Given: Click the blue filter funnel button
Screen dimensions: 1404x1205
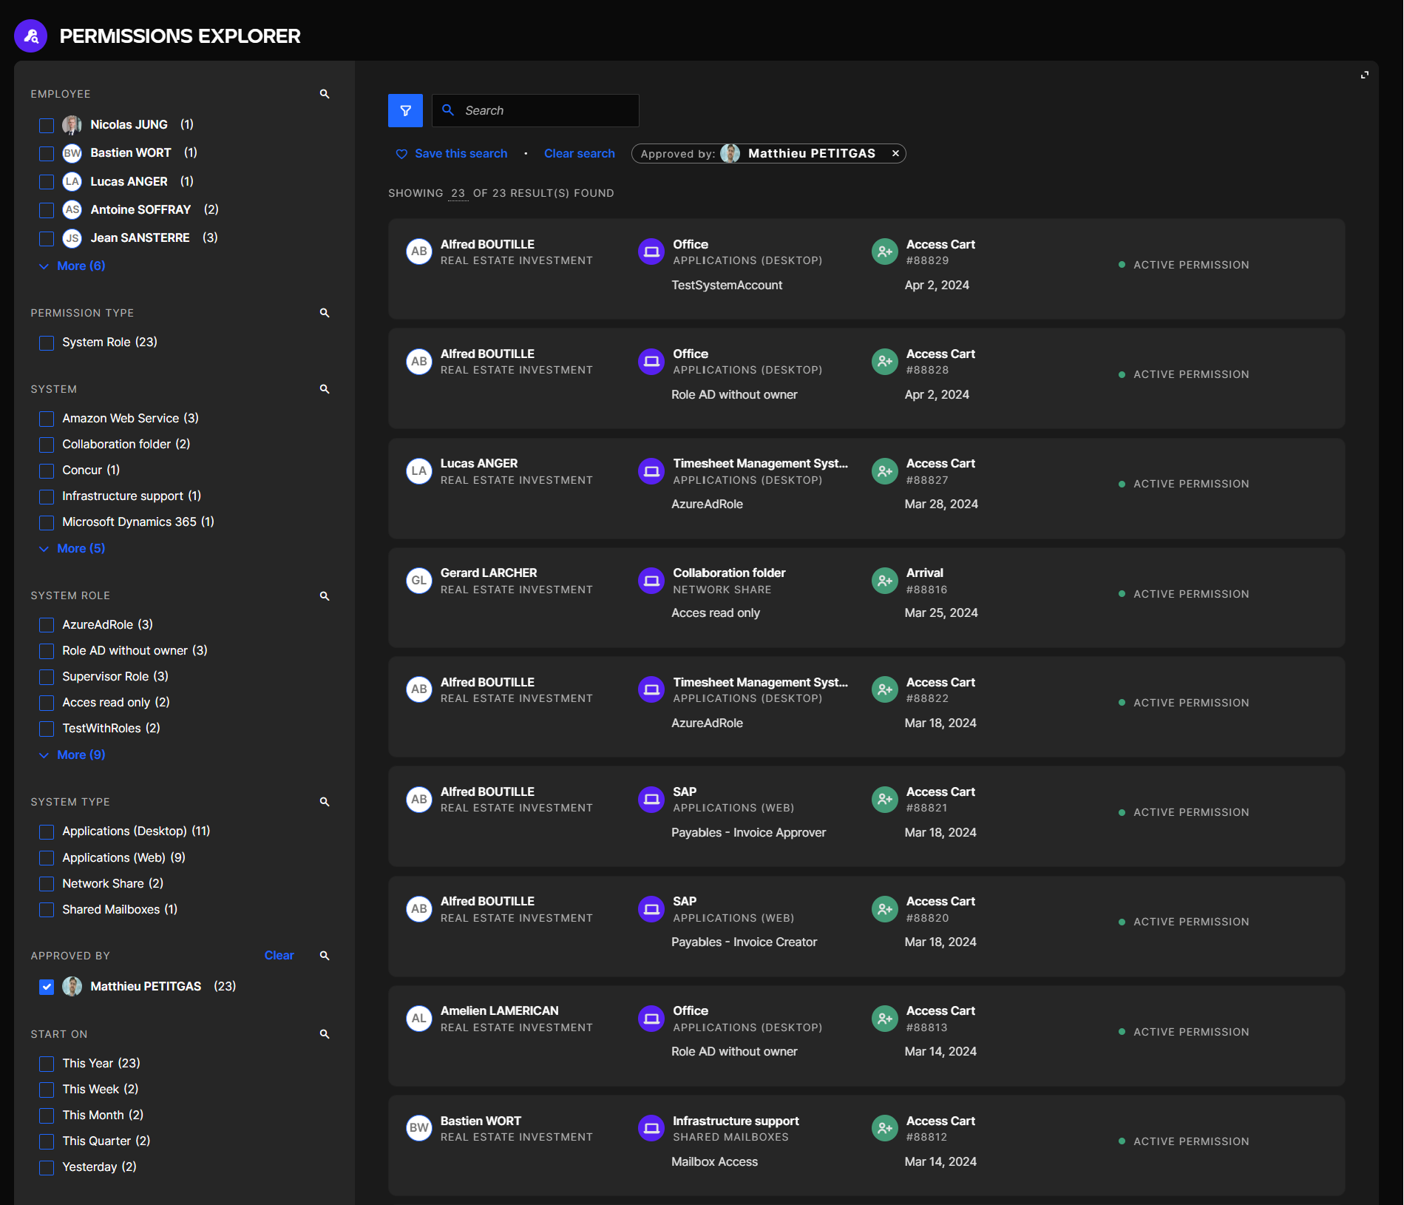Looking at the screenshot, I should tap(405, 111).
